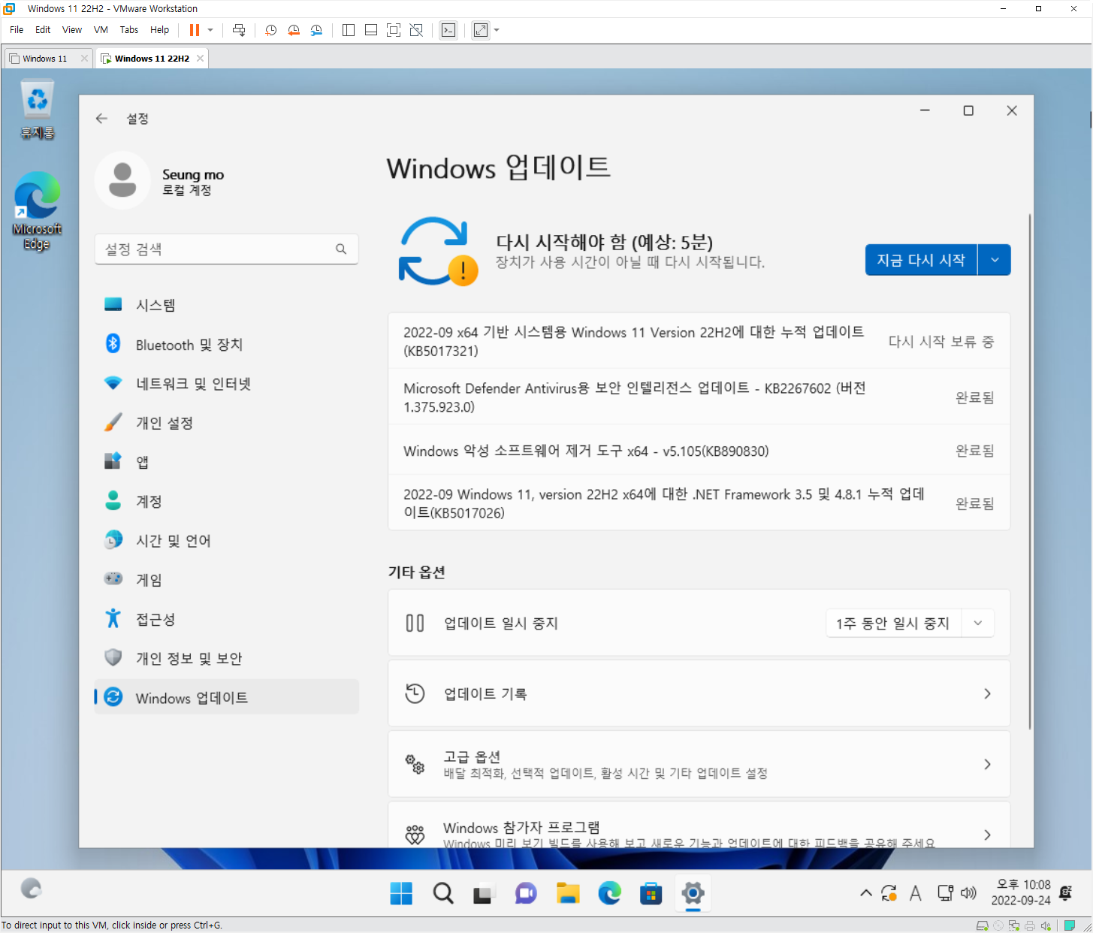This screenshot has height=933, width=1093.
Task: Open 시간 및 언어 settings
Action: pos(226,541)
